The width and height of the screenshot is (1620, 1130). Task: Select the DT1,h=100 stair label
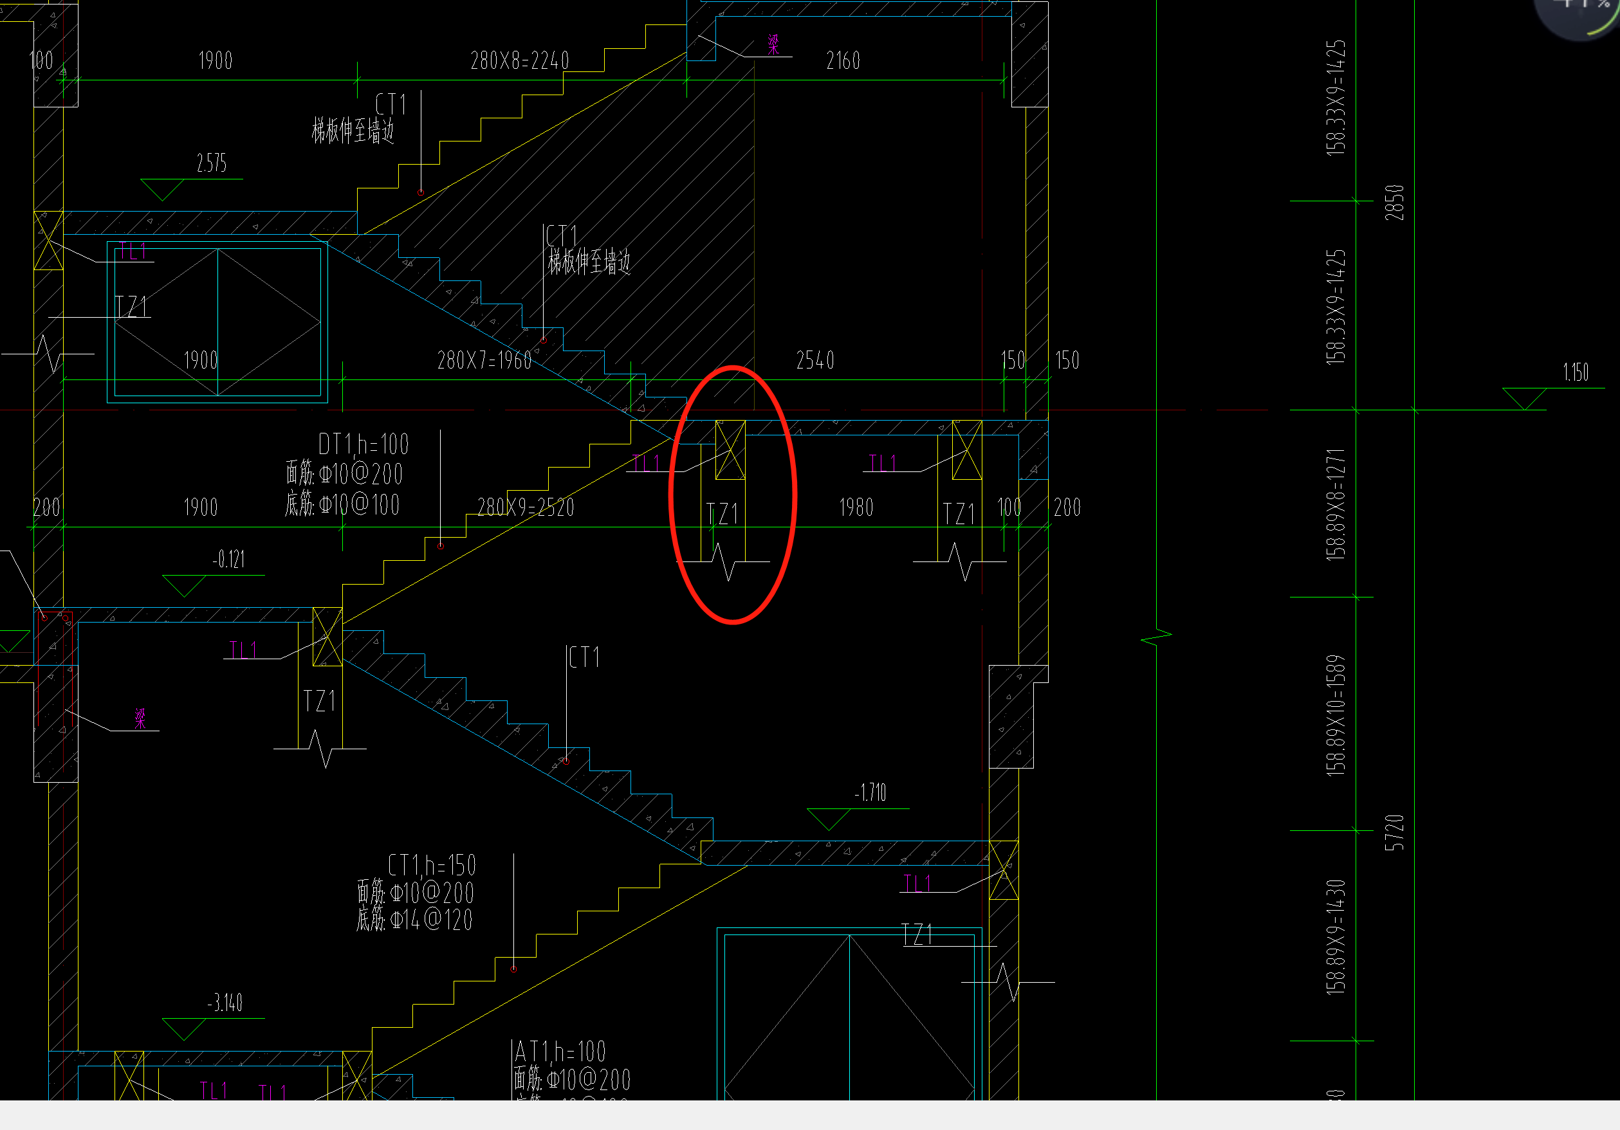364,444
